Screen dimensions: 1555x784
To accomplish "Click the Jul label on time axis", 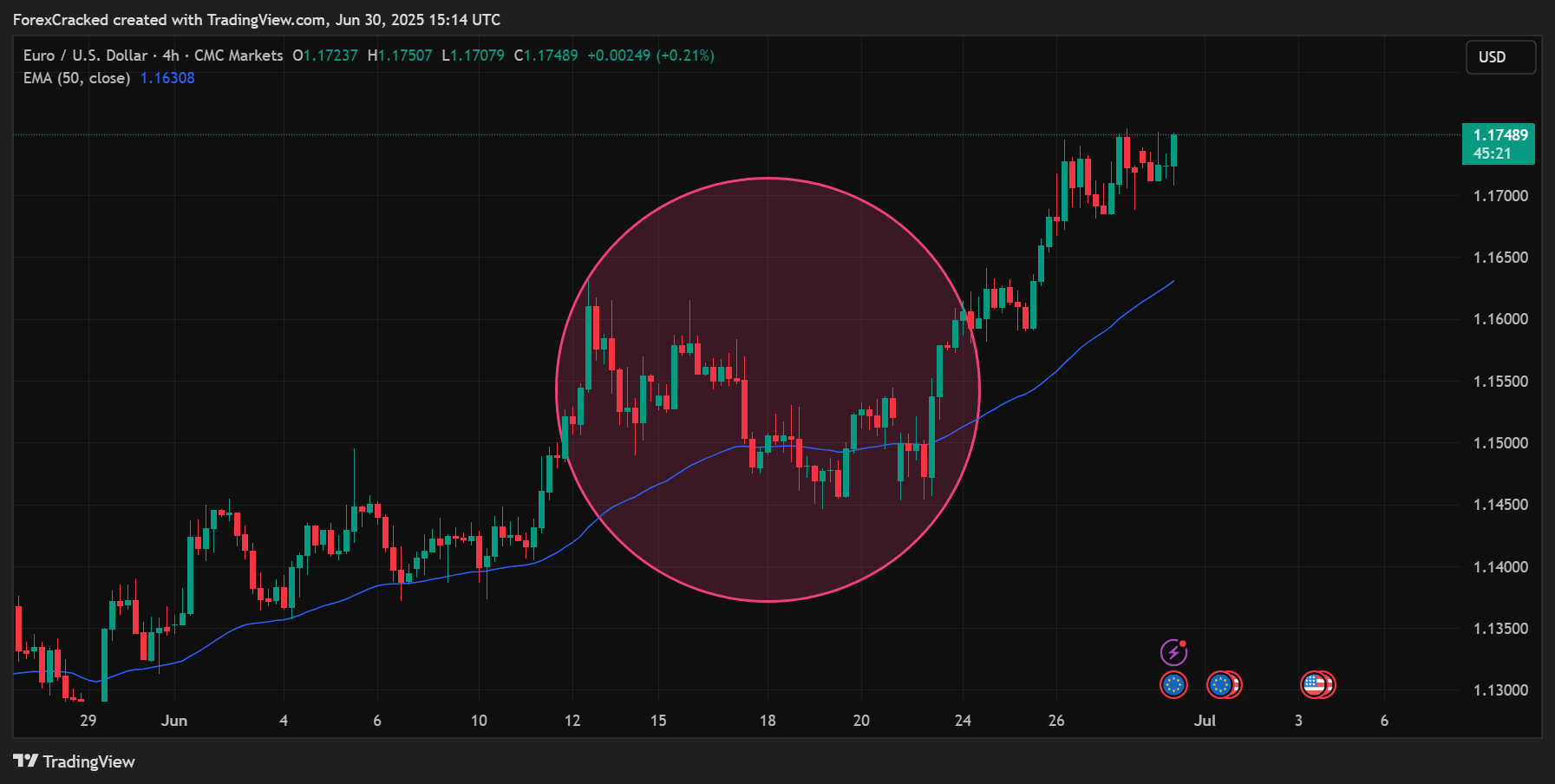I will (x=1205, y=721).
